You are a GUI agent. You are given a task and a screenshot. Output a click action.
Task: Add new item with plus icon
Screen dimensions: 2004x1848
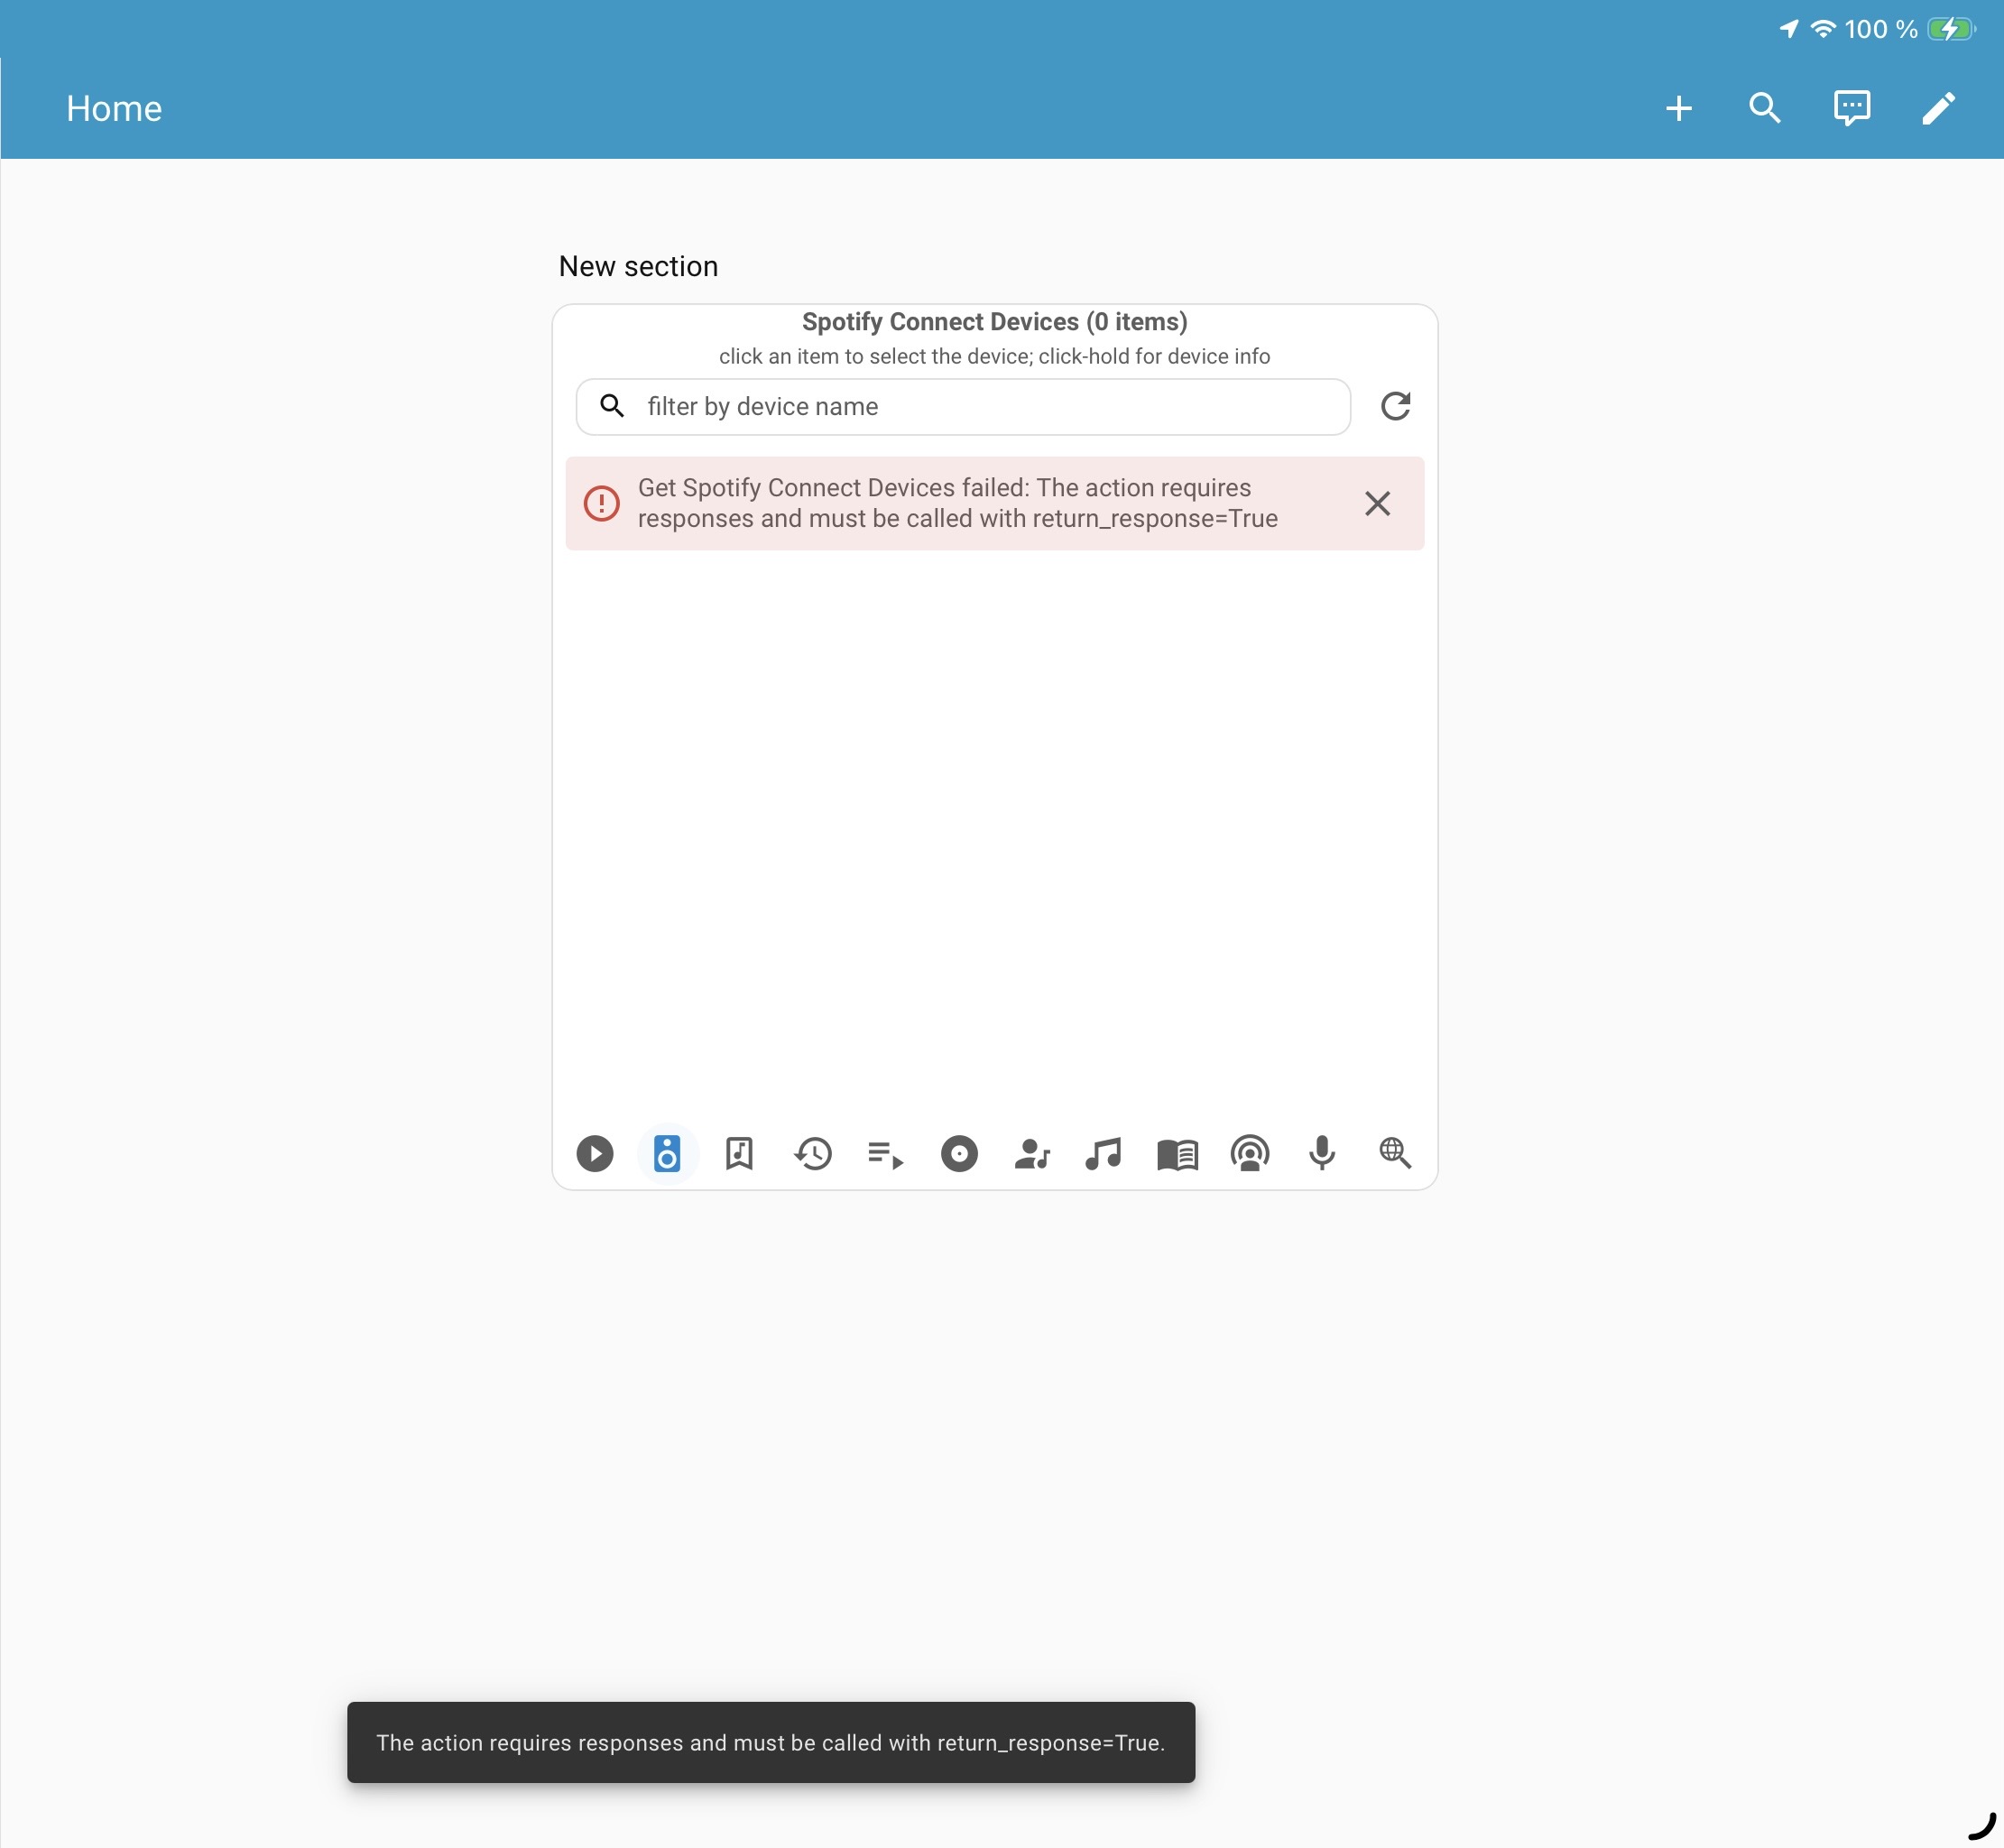click(1679, 108)
